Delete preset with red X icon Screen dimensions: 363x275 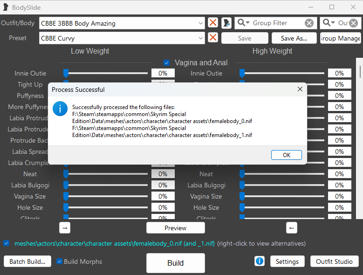point(213,37)
